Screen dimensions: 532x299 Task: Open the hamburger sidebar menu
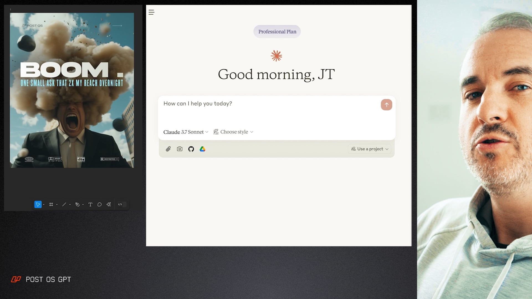tap(151, 12)
